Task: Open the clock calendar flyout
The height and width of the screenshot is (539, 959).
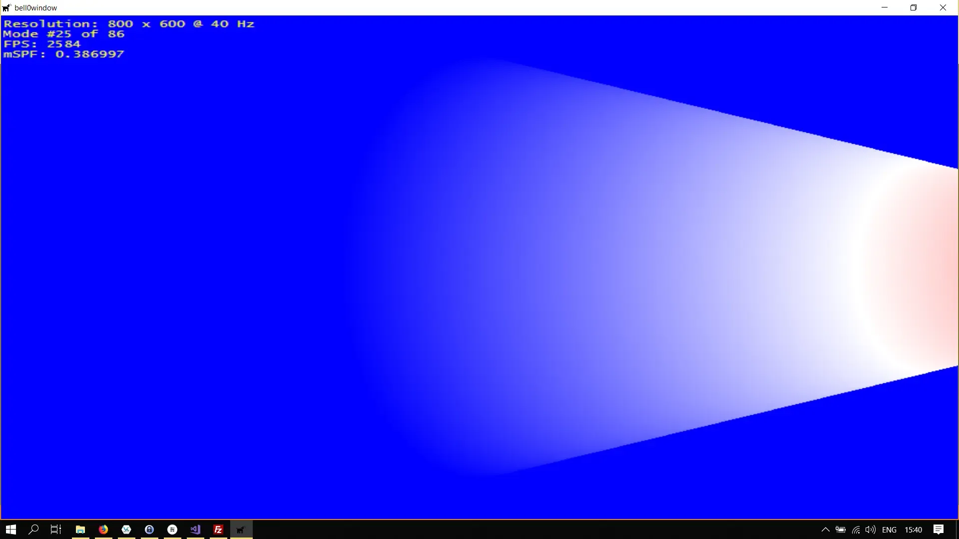Action: tap(914, 530)
